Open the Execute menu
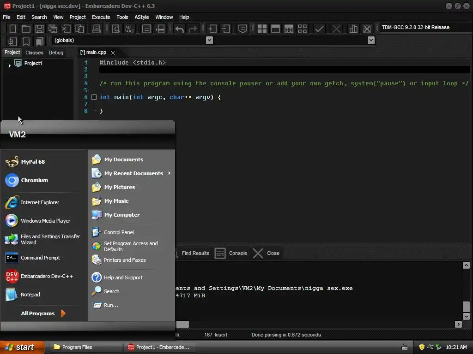The image size is (473, 354). click(x=101, y=17)
